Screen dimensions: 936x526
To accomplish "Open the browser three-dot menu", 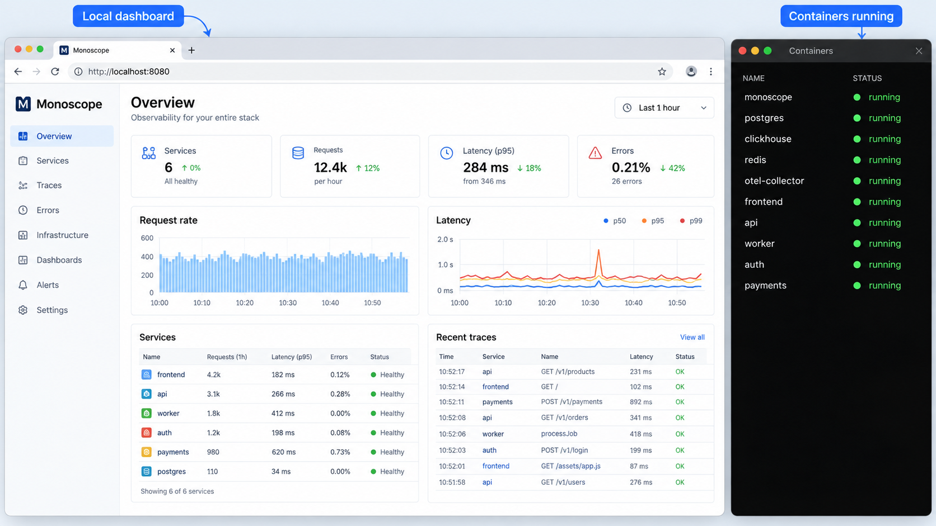I will [711, 72].
